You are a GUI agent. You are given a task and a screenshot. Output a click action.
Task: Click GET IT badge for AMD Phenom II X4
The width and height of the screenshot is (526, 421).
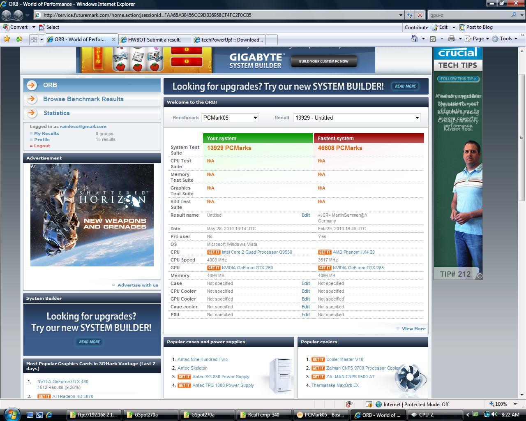pos(325,252)
